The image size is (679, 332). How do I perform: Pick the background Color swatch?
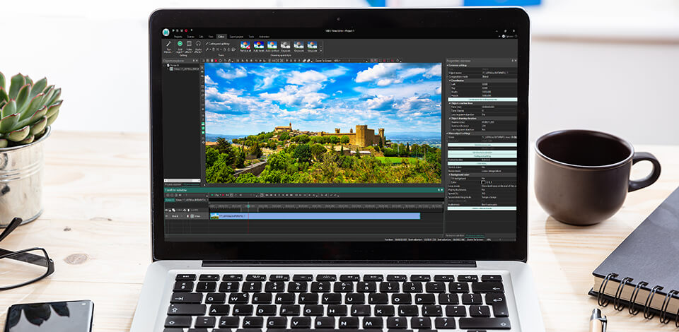click(x=483, y=182)
